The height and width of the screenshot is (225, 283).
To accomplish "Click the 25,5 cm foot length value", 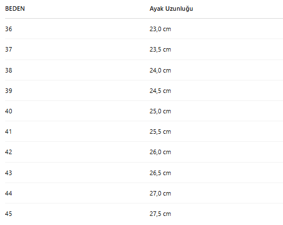I will point(160,131).
